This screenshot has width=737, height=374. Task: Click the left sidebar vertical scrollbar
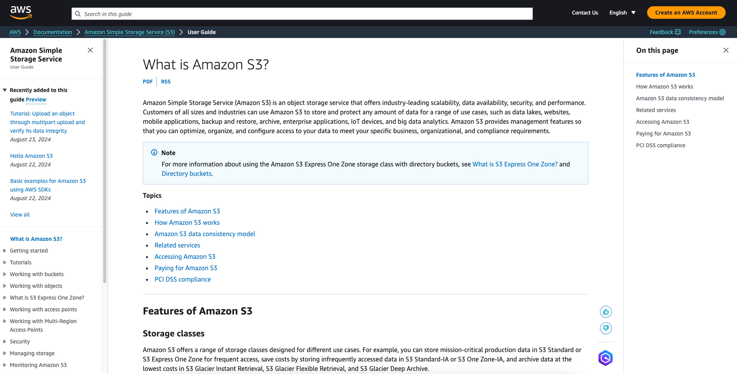105,161
